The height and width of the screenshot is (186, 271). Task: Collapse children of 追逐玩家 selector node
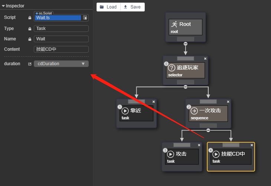point(186,87)
